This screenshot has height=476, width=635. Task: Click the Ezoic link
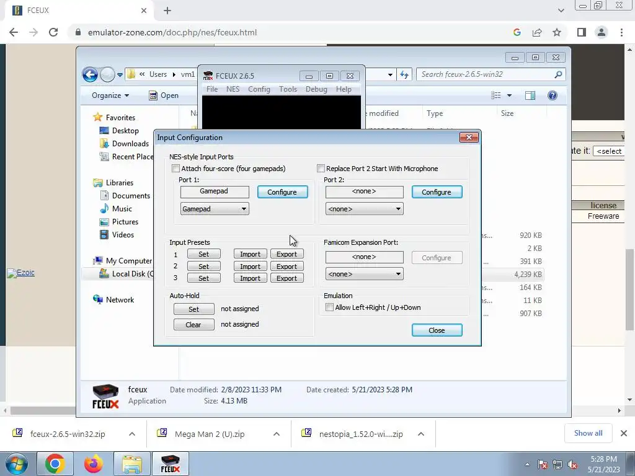coord(20,273)
